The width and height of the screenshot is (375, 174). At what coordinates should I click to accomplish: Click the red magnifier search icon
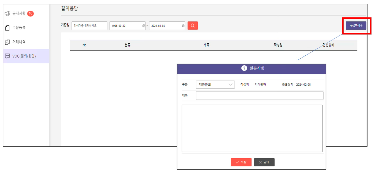click(x=192, y=25)
